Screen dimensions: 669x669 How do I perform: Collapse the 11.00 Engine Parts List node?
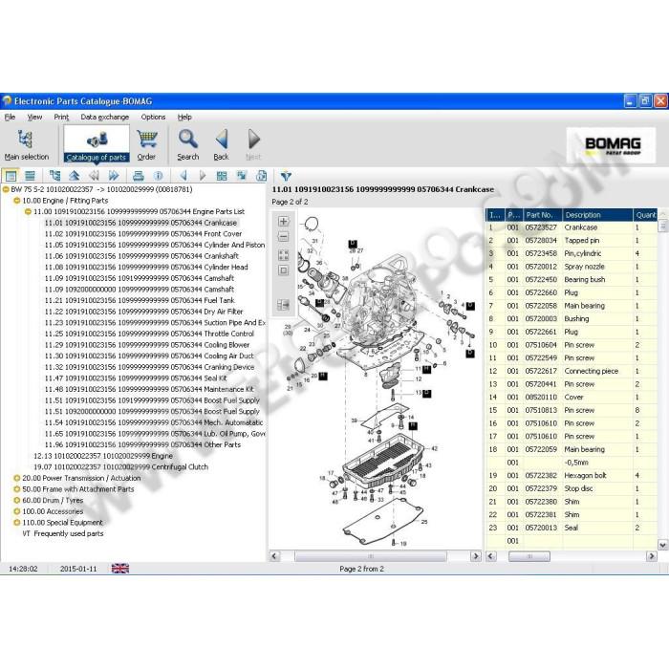coord(28,211)
